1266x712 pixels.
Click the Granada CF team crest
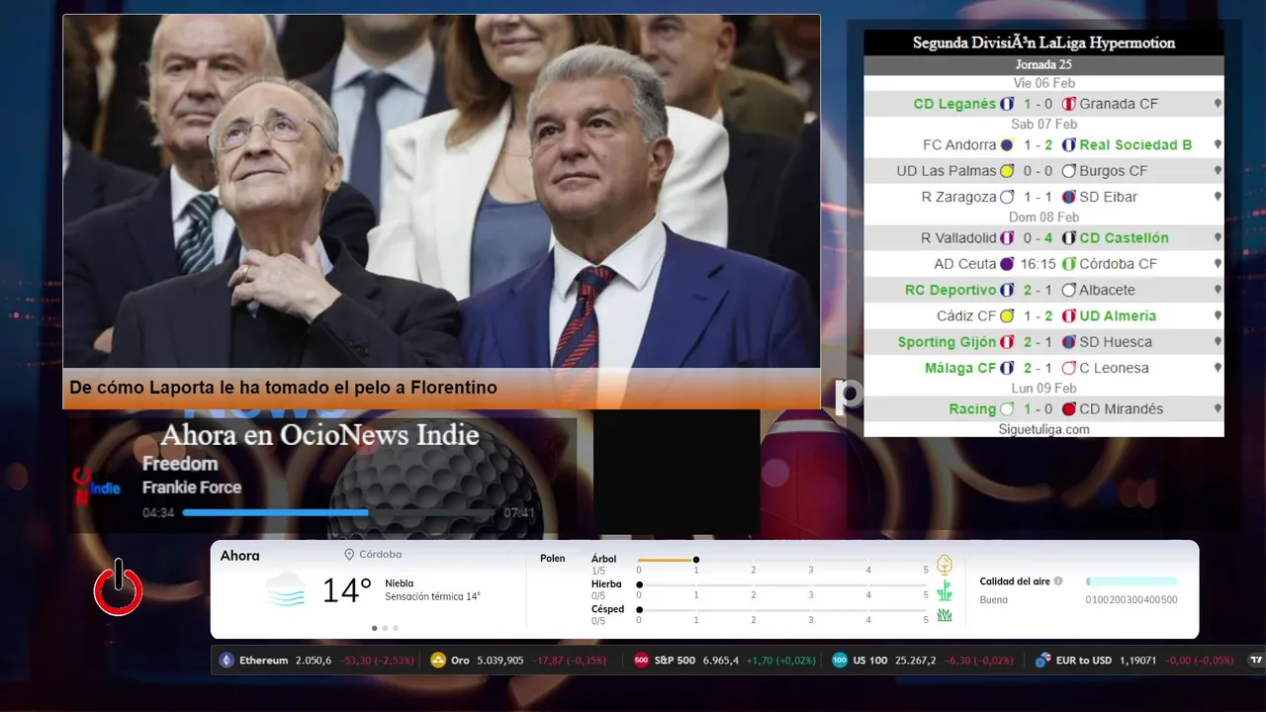pos(1068,104)
